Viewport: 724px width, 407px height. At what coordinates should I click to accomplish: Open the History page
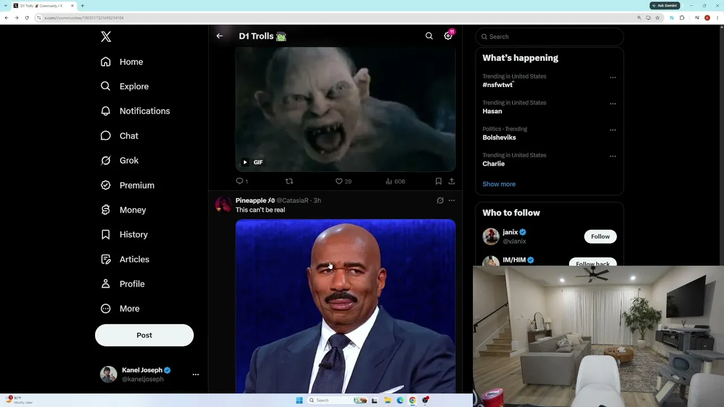click(x=124, y=235)
